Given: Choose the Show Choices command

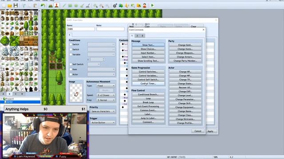Looking at the screenshot, I should (148, 49).
